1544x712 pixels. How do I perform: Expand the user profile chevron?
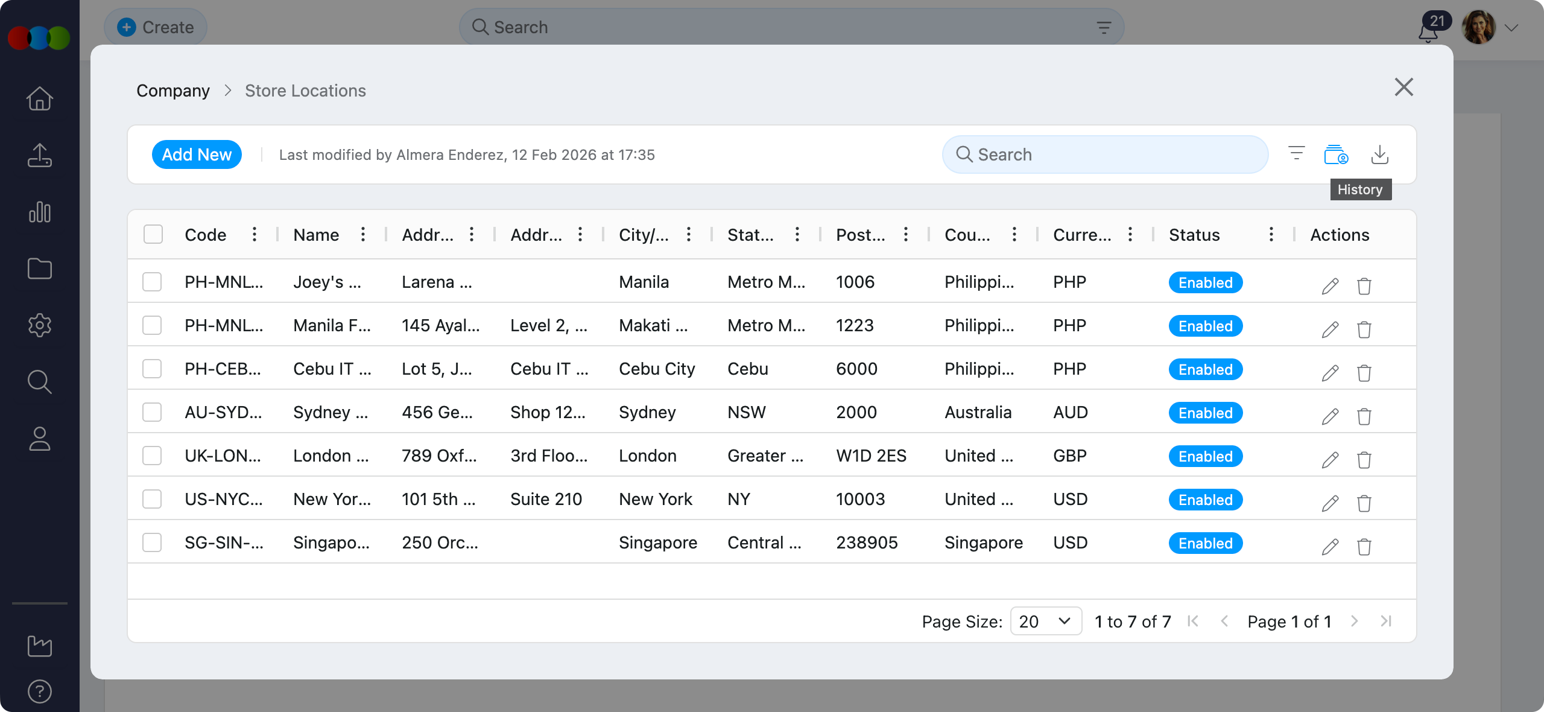(x=1511, y=28)
